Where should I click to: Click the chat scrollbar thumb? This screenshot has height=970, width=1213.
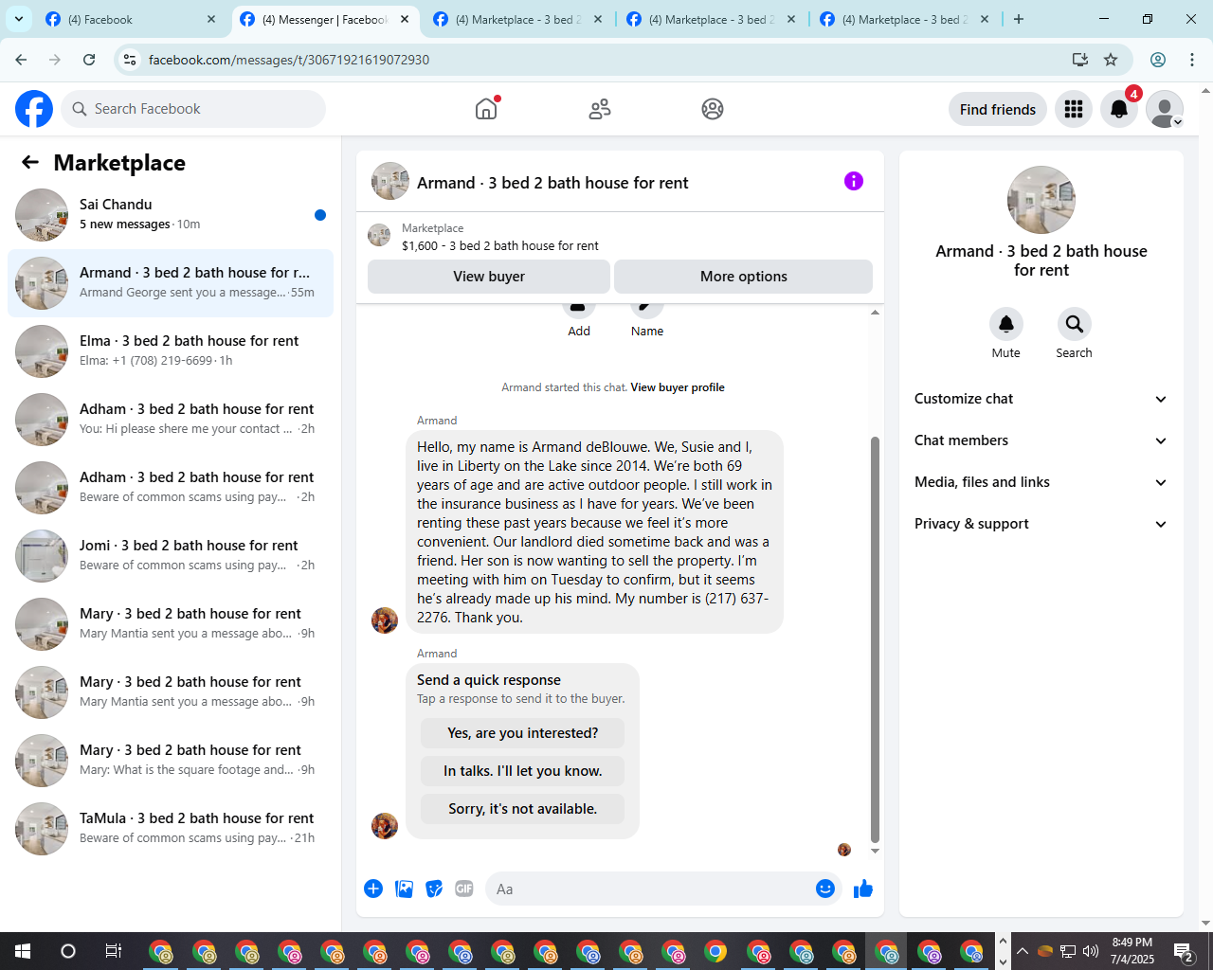tap(875, 639)
